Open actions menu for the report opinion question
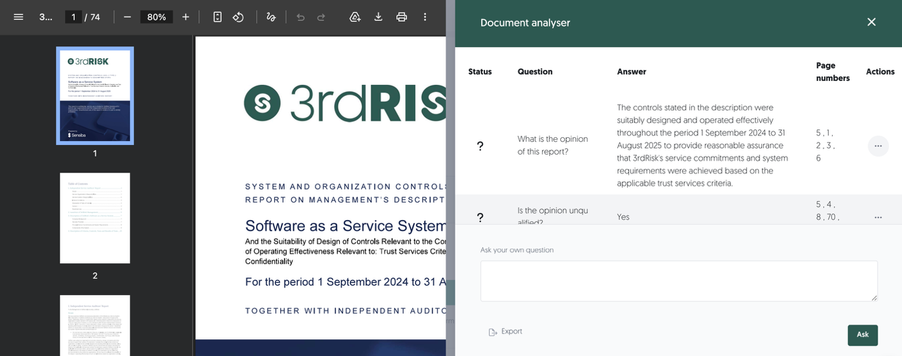 point(878,146)
